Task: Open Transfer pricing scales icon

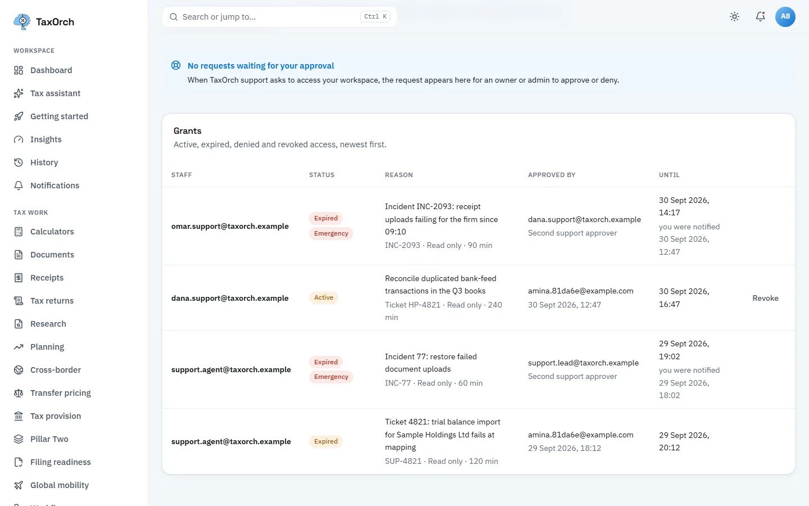Action: tap(19, 393)
